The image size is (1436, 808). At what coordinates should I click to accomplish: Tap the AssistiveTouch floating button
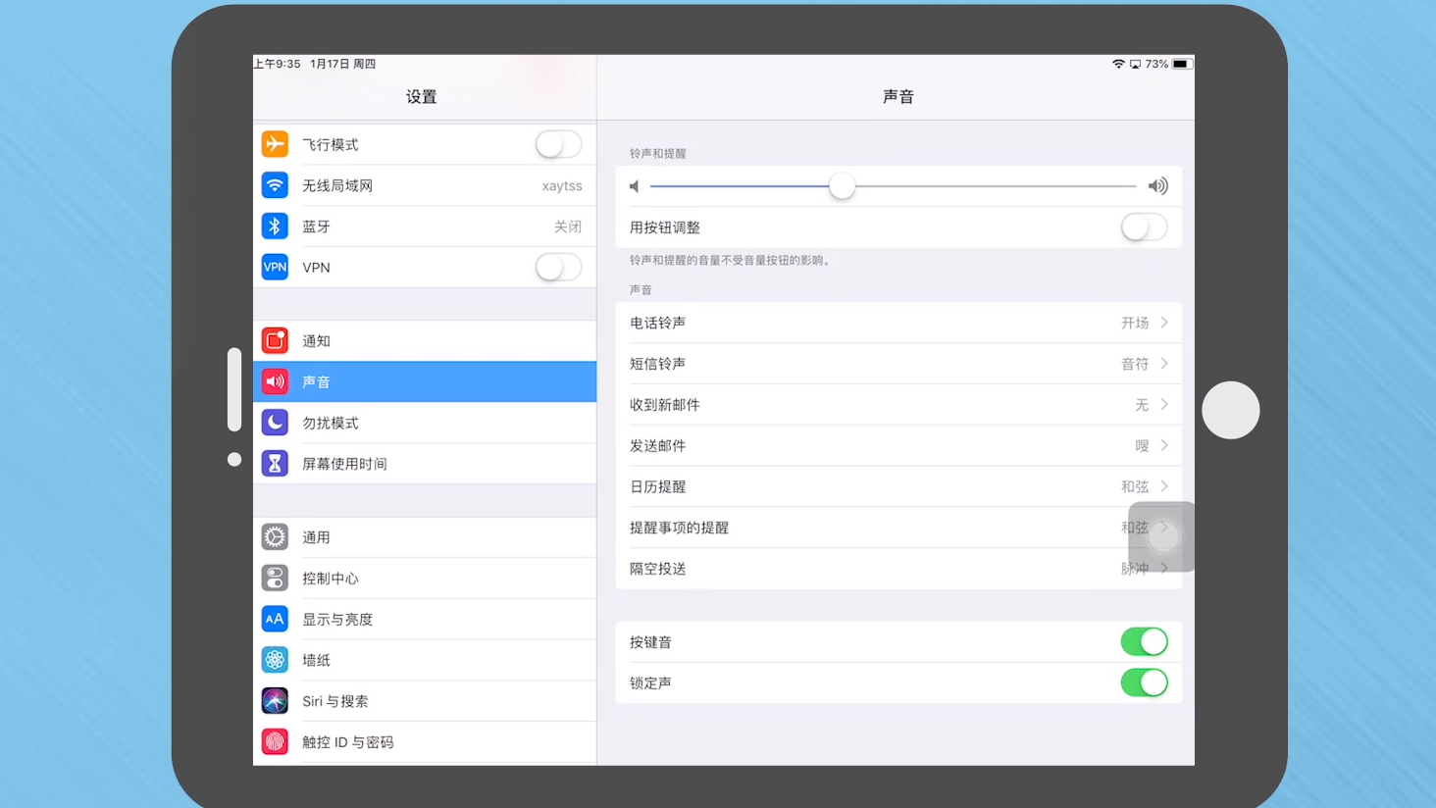pos(1163,536)
